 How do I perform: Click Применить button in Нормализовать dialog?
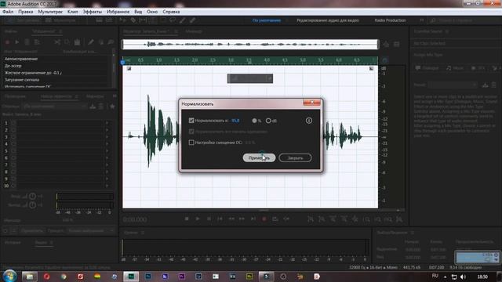(259, 157)
